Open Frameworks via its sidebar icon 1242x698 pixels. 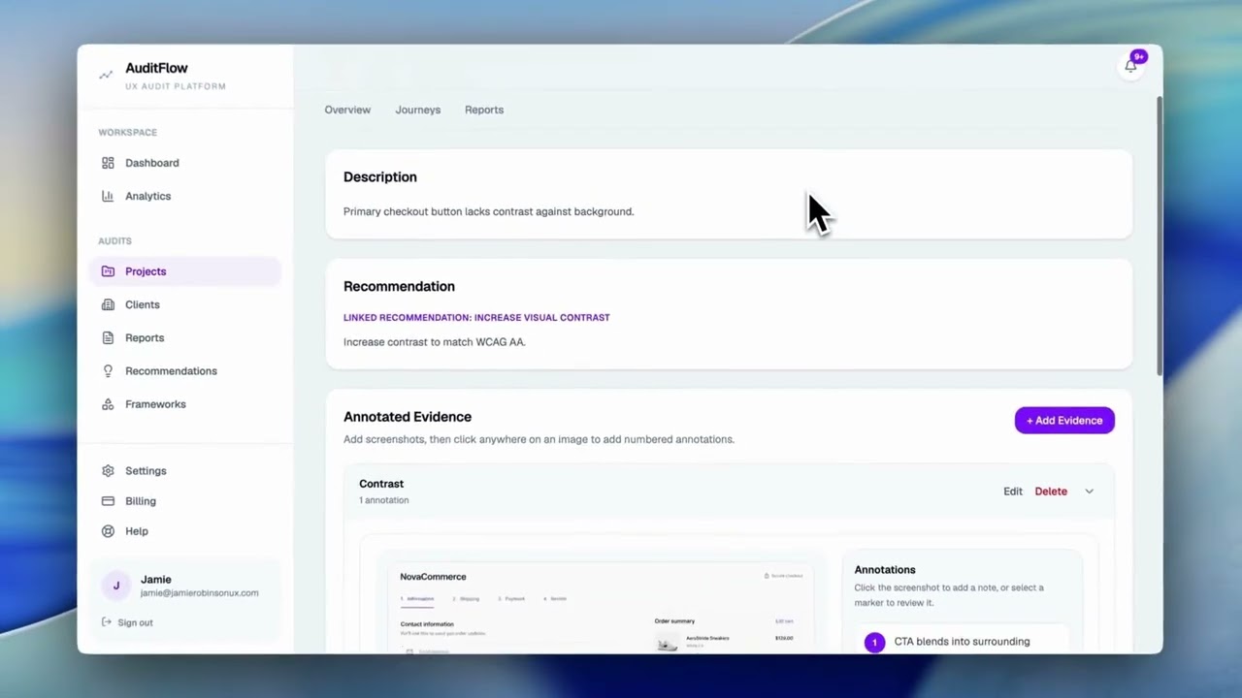point(108,404)
